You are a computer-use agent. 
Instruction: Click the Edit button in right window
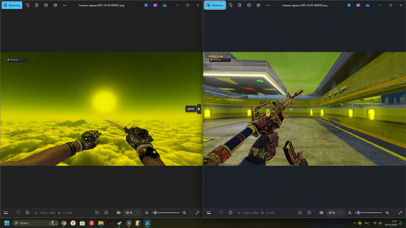pos(215,5)
